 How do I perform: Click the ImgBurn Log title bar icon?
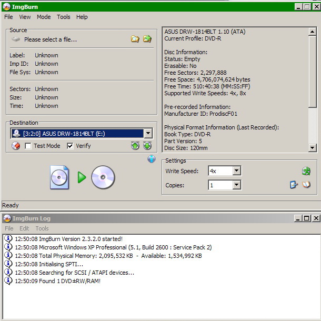coord(7,218)
